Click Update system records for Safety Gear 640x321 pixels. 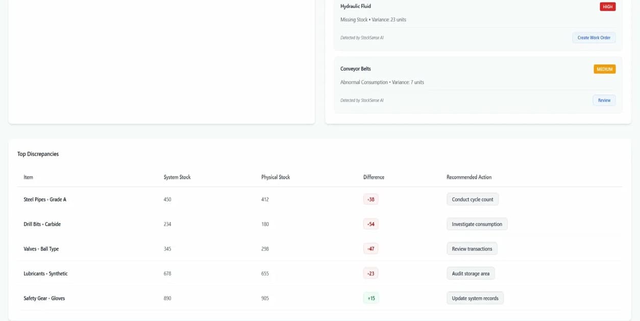coord(475,298)
